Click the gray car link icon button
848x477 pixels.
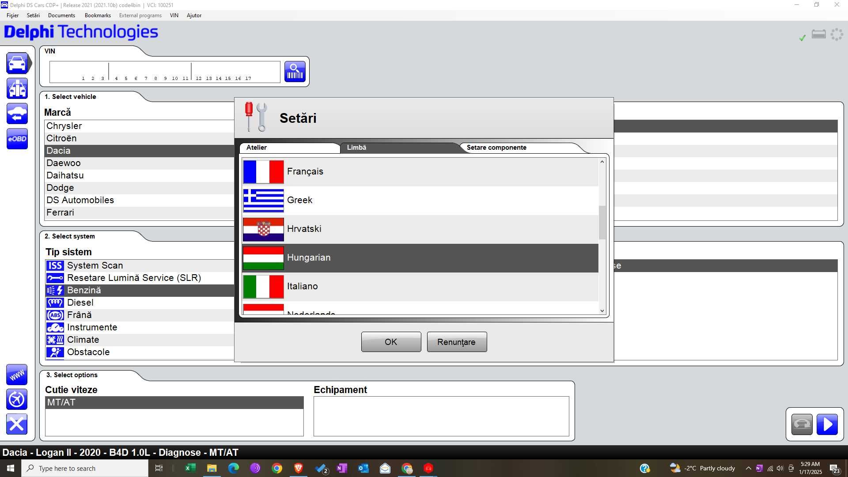click(x=802, y=424)
